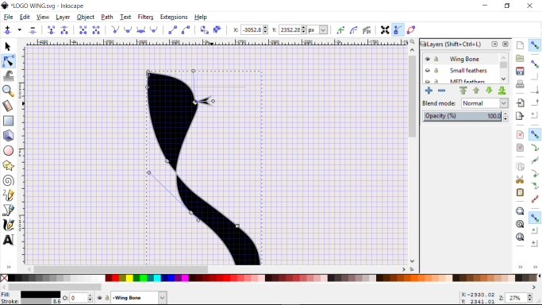
Task: Open insert-node options dropdown arrow
Action: (x=19, y=30)
